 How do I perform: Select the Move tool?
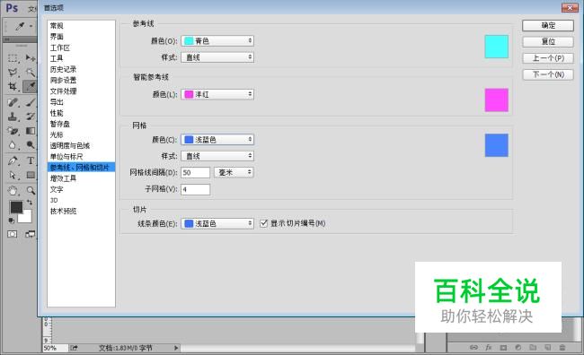tap(31, 58)
